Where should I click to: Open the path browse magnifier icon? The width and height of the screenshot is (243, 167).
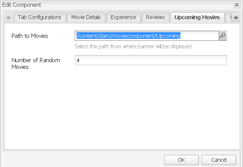[x=222, y=36]
